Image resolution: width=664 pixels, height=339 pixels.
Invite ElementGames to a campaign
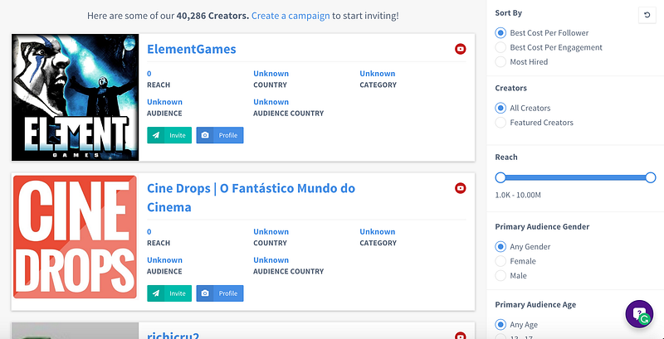point(169,135)
